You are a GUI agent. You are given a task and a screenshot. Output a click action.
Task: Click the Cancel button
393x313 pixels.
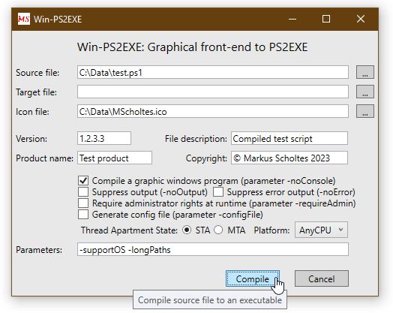pos(321,278)
